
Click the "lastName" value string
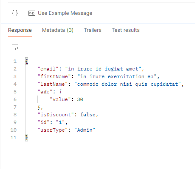click(x=127, y=84)
